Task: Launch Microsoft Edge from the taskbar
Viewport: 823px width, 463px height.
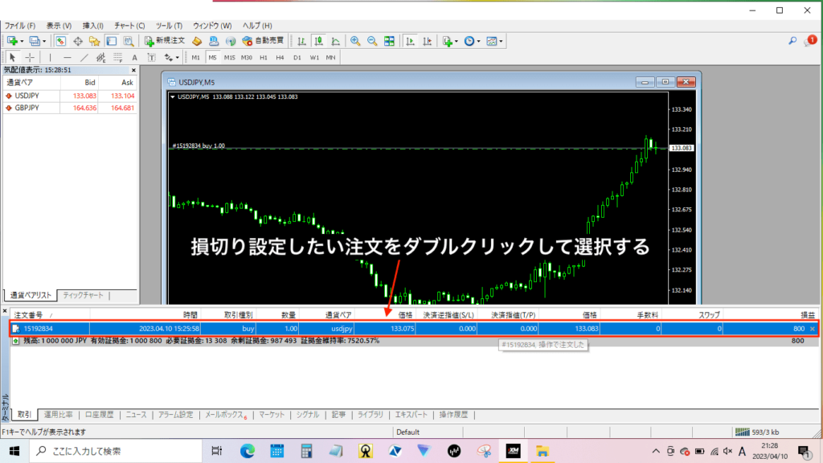Action: pos(248,451)
